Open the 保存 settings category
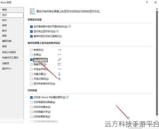This screenshot has width=159, height=129. click(12, 25)
